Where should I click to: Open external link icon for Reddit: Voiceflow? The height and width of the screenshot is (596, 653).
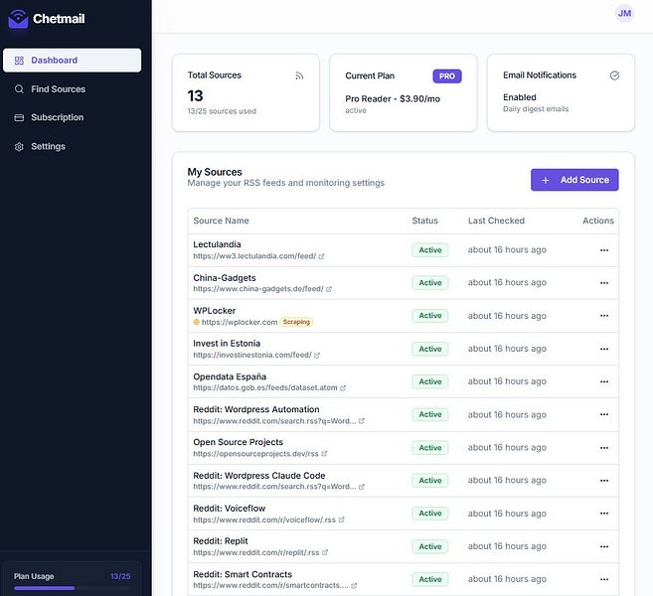coord(342,520)
